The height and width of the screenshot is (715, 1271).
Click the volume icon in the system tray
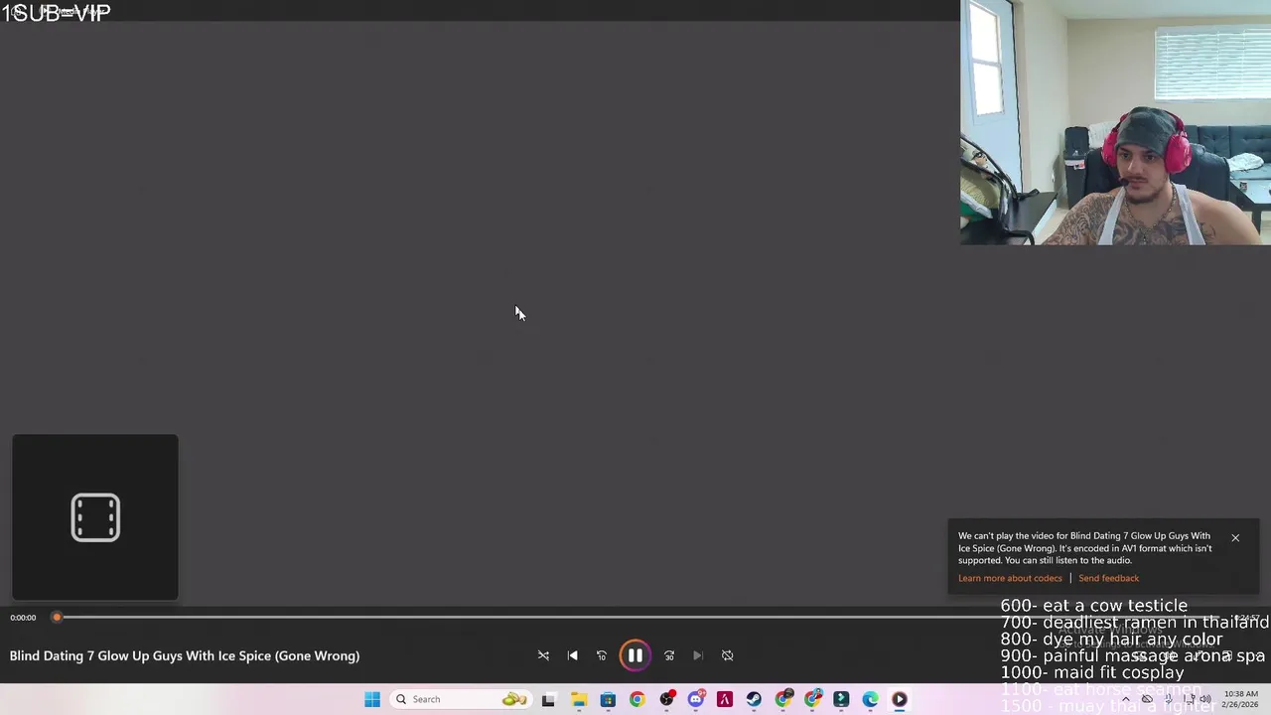click(x=1204, y=699)
